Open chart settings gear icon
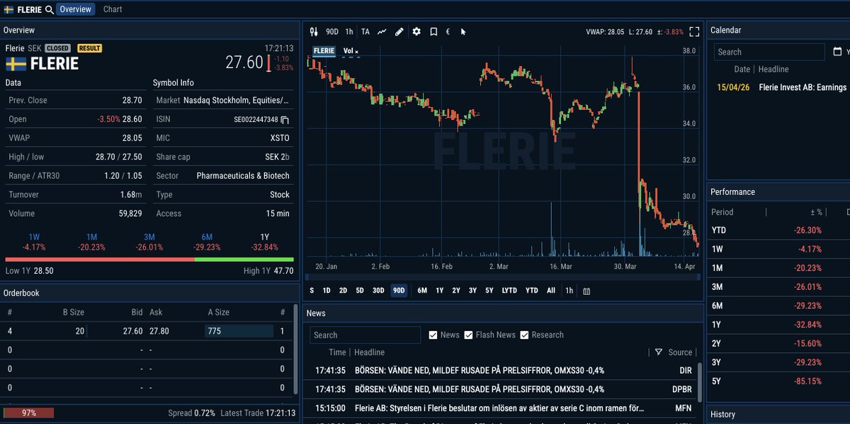The width and height of the screenshot is (850, 424). pyautogui.click(x=416, y=31)
